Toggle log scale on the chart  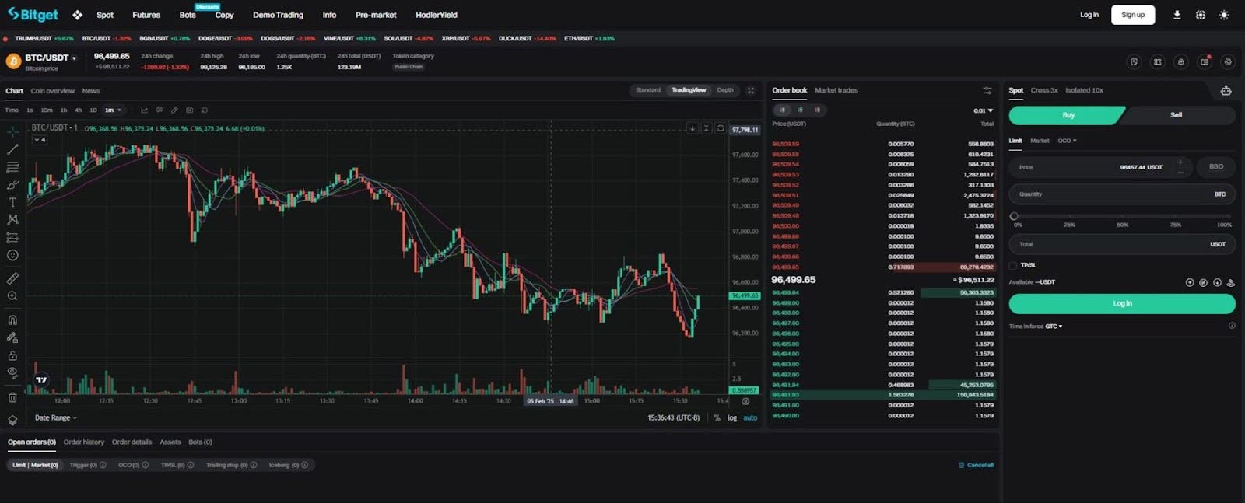731,418
